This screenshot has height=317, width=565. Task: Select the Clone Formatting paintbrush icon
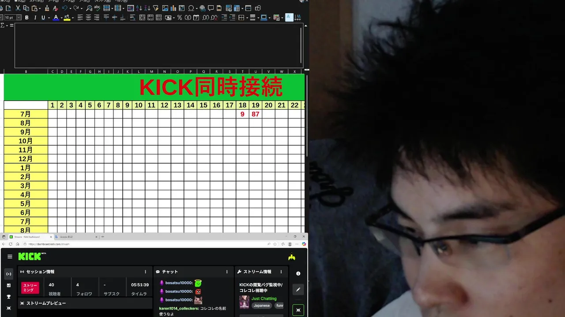[x=47, y=8]
